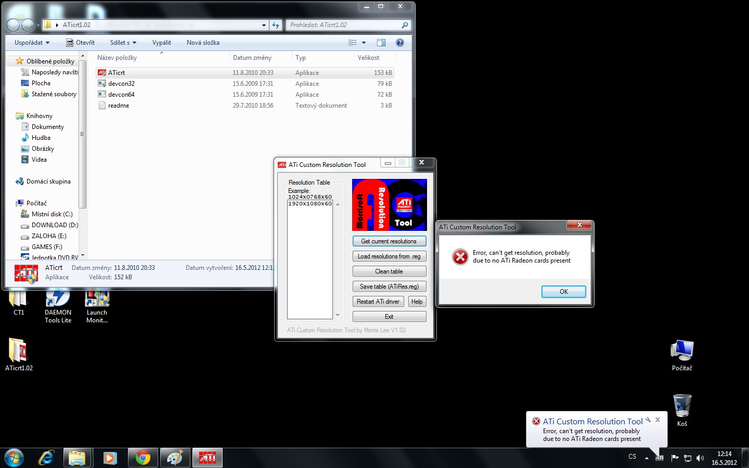749x468 pixels.
Task: Open the volume speaker icon in the tray
Action: point(700,458)
